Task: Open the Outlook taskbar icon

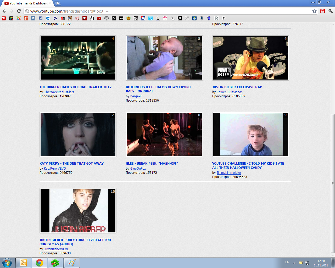Action: coord(23,263)
